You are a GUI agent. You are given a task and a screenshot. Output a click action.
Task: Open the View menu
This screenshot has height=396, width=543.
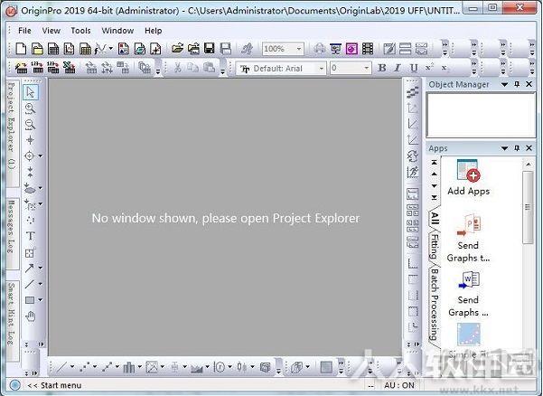pos(51,31)
